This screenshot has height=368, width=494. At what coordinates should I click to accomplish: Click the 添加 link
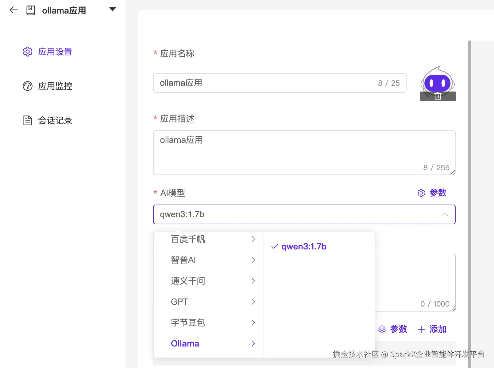(438, 329)
